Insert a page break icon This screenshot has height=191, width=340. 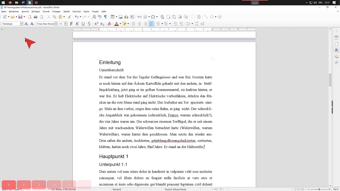pos(139,17)
